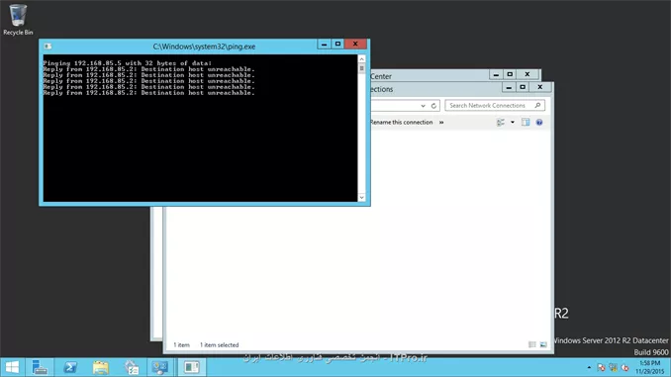Switch to the Network Connections taskbar item
This screenshot has height=377, width=671.
(x=160, y=367)
